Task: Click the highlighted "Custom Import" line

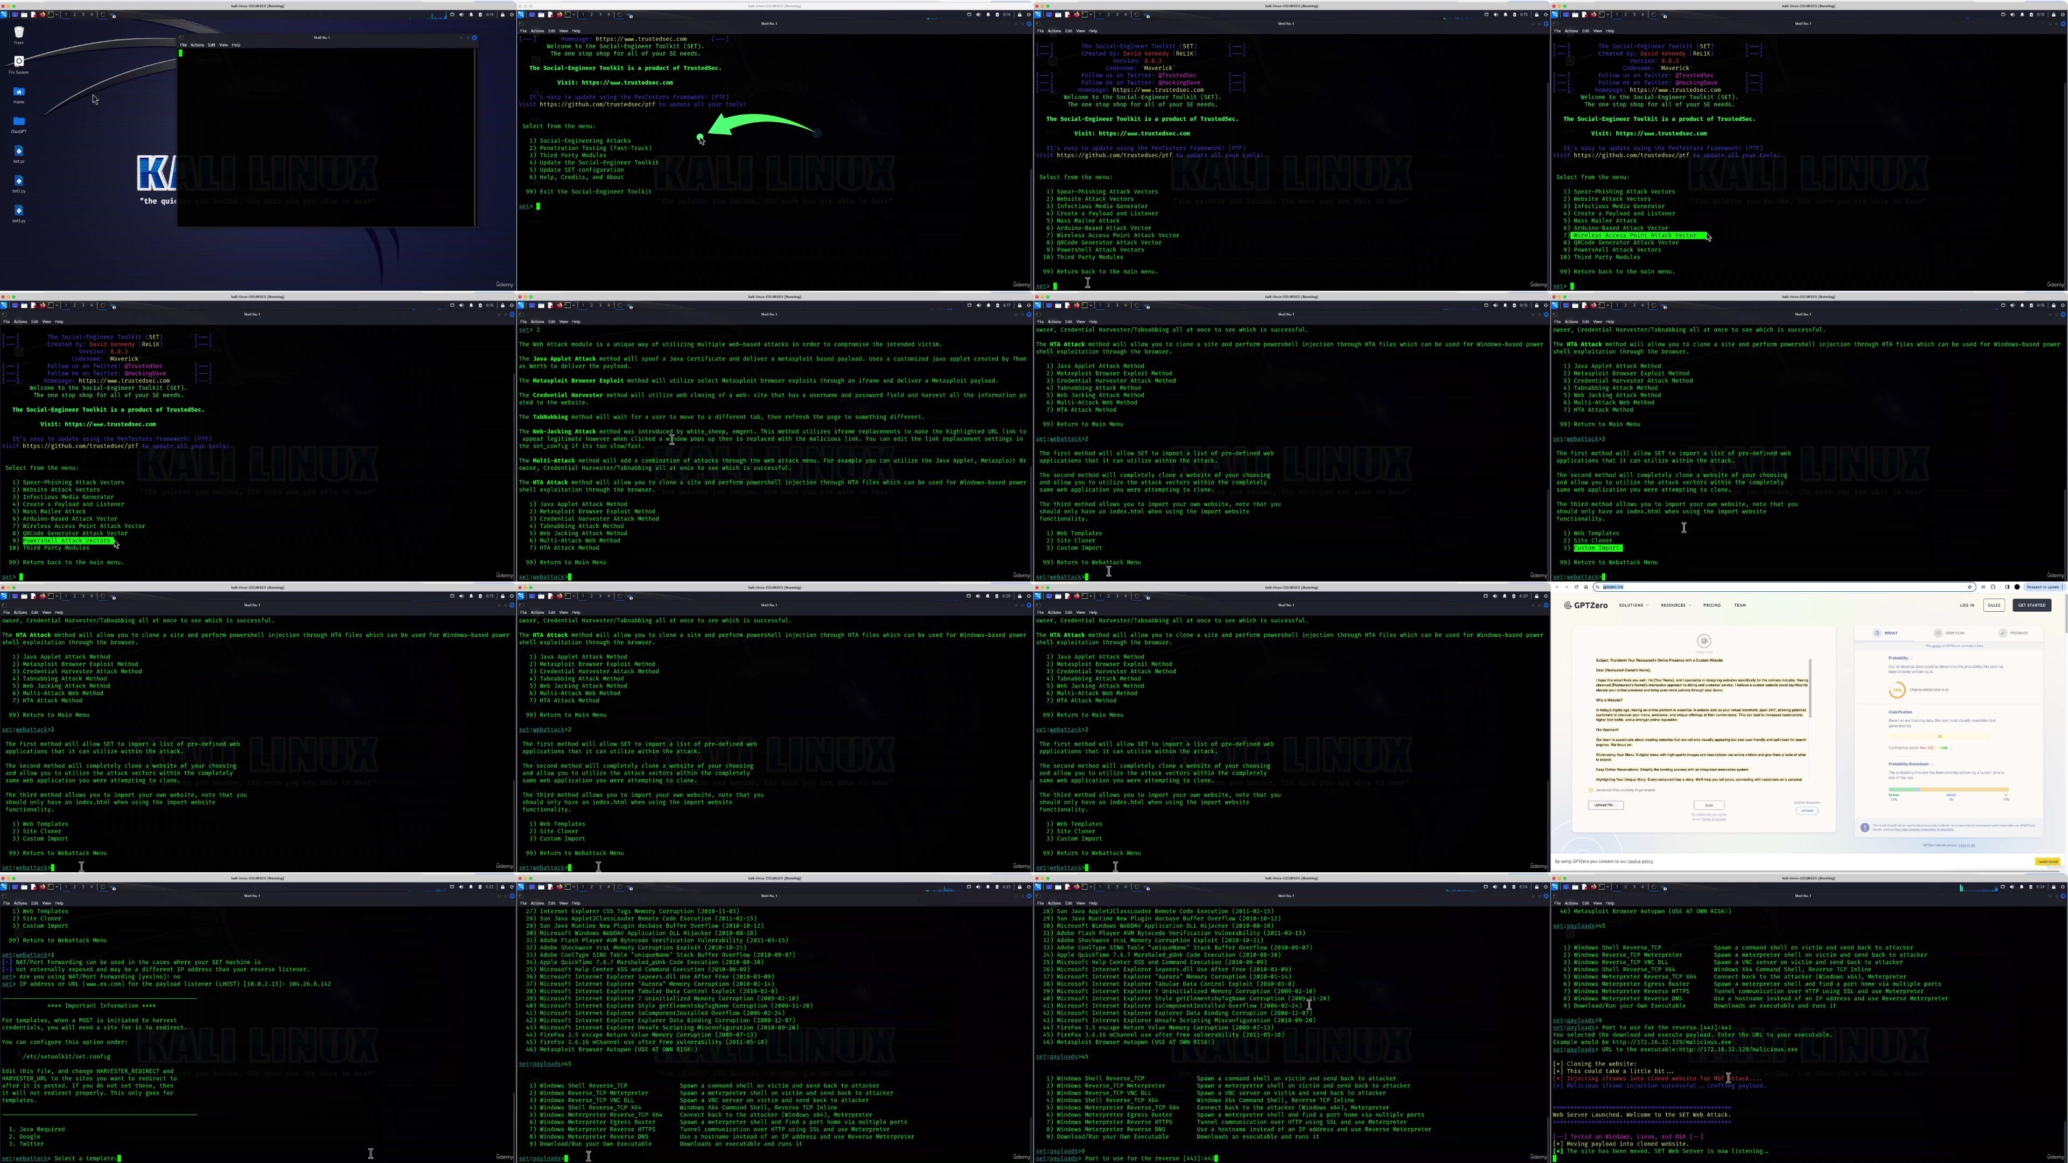Action: (x=1597, y=548)
